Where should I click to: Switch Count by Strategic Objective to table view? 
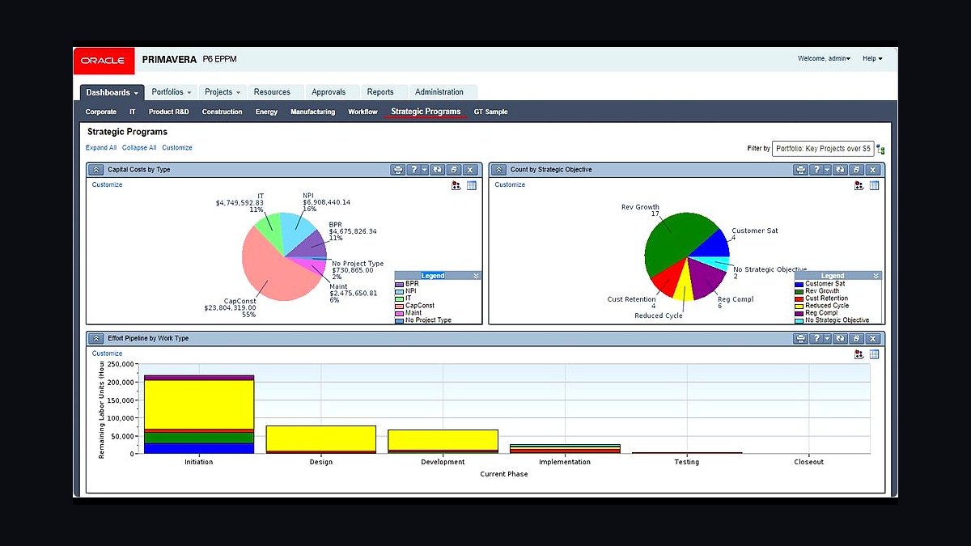click(x=875, y=185)
